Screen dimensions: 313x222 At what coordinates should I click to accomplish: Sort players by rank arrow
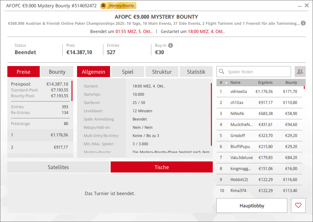tap(226, 83)
